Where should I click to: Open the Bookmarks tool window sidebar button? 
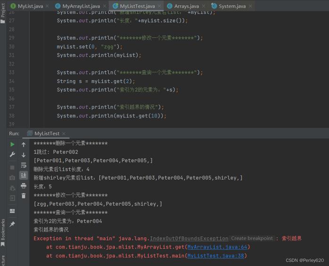(x=3, y=233)
